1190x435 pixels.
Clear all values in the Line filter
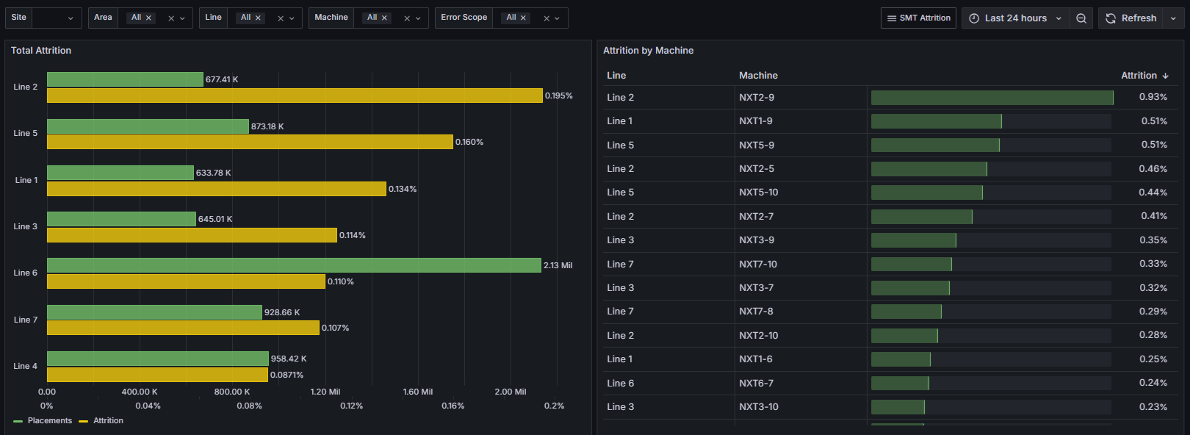pyautogui.click(x=281, y=18)
